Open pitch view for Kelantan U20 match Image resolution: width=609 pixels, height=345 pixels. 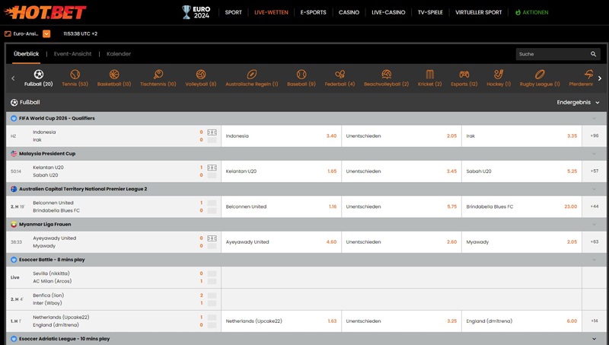[212, 168]
